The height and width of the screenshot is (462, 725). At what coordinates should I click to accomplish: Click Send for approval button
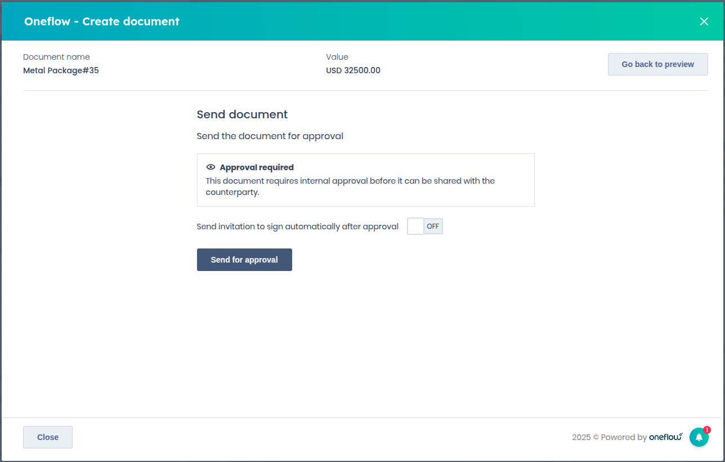point(244,260)
